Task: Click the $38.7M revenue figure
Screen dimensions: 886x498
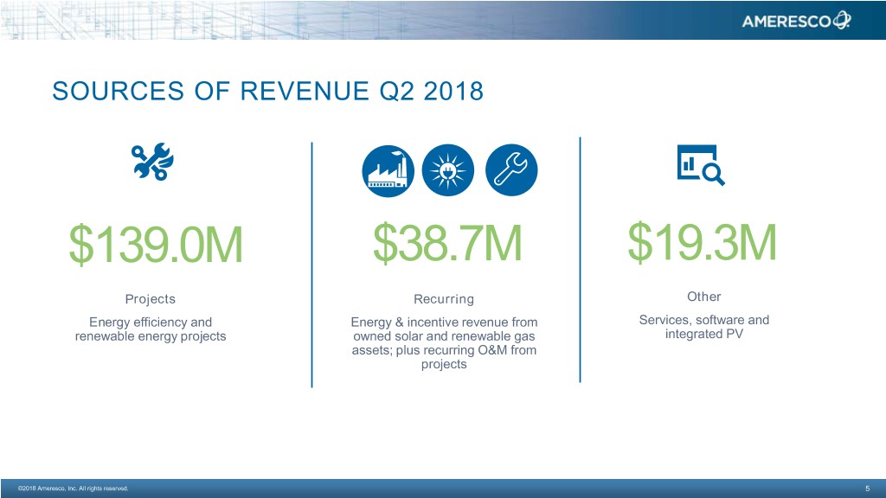Action: 447,243
